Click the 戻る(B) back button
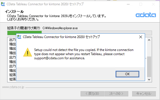Screen dimensions: 160x100 pos(92,94)
